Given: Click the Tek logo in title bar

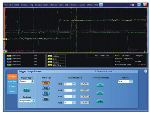Looking at the screenshot, I should pos(132,5).
